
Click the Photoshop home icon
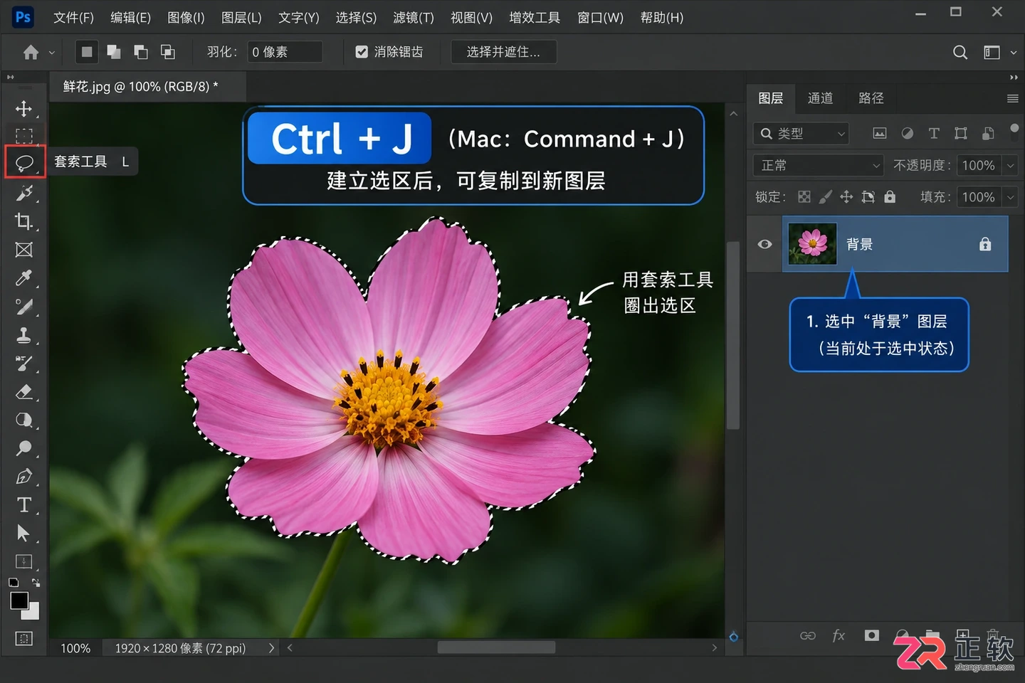[x=31, y=52]
